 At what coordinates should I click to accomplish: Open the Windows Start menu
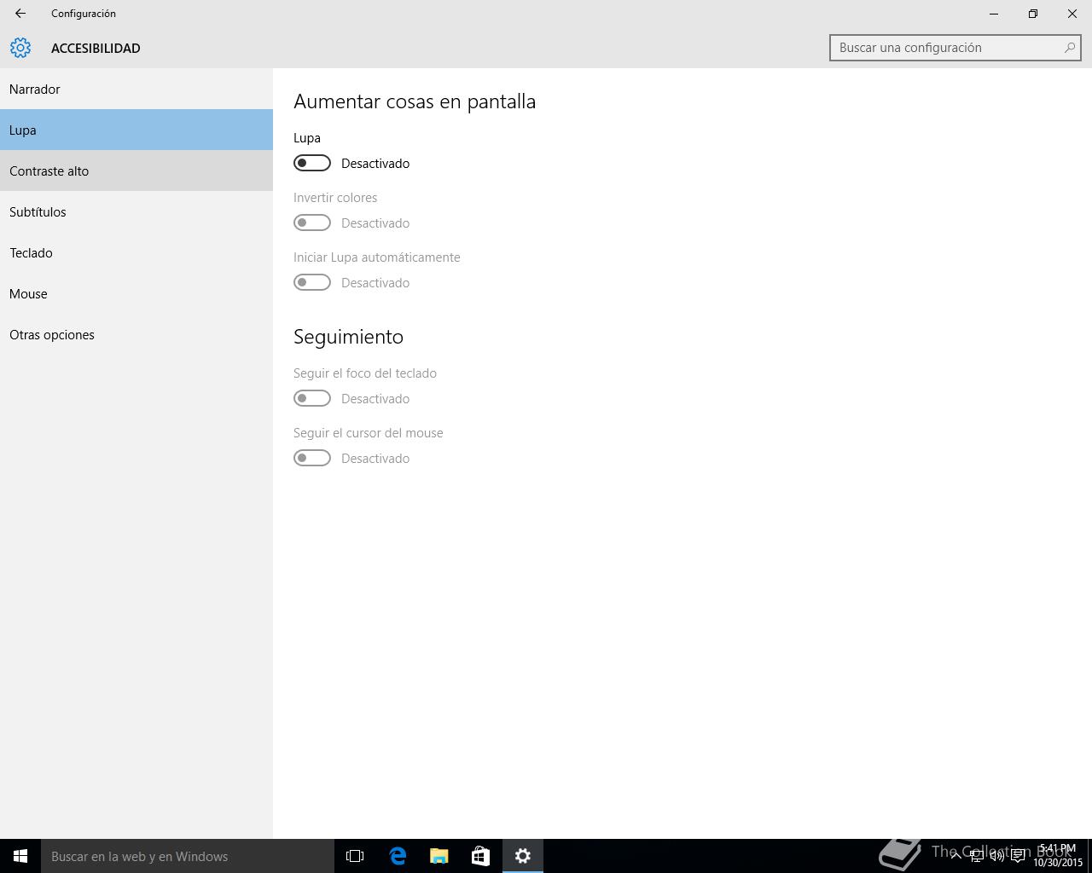coord(20,856)
